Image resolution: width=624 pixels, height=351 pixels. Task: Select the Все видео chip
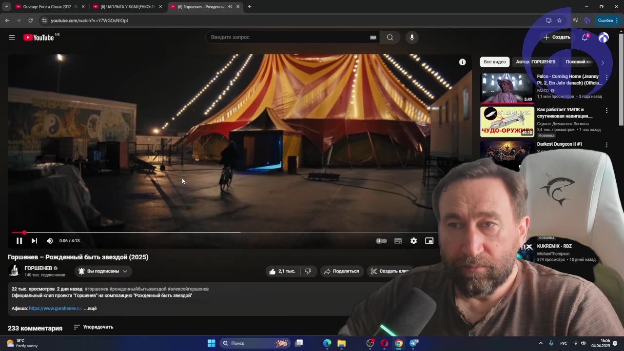pos(494,62)
